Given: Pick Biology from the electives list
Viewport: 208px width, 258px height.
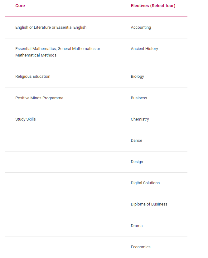Looking at the screenshot, I should 137,77.
